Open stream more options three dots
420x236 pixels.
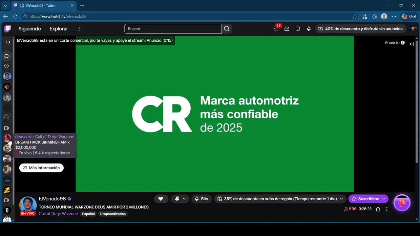[x=387, y=209]
